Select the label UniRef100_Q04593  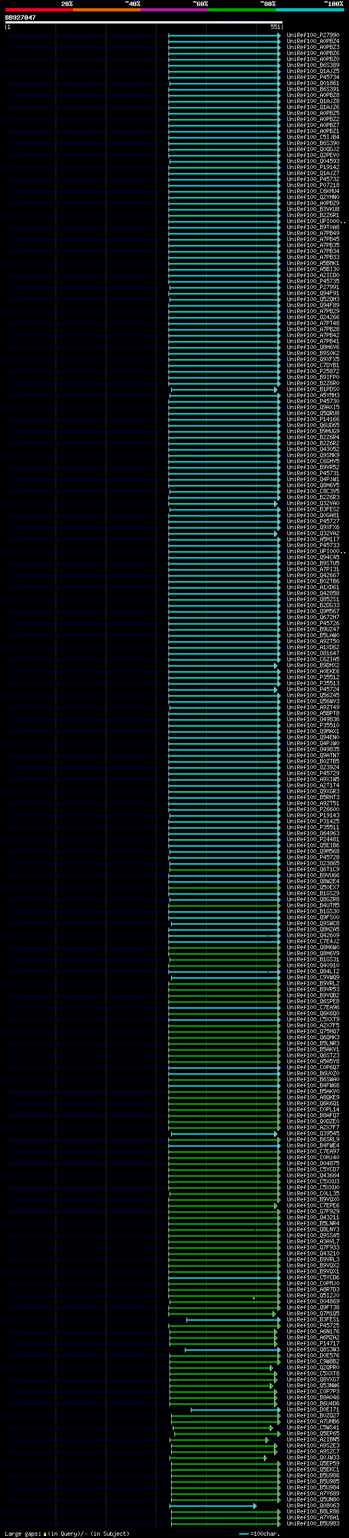[x=313, y=161]
